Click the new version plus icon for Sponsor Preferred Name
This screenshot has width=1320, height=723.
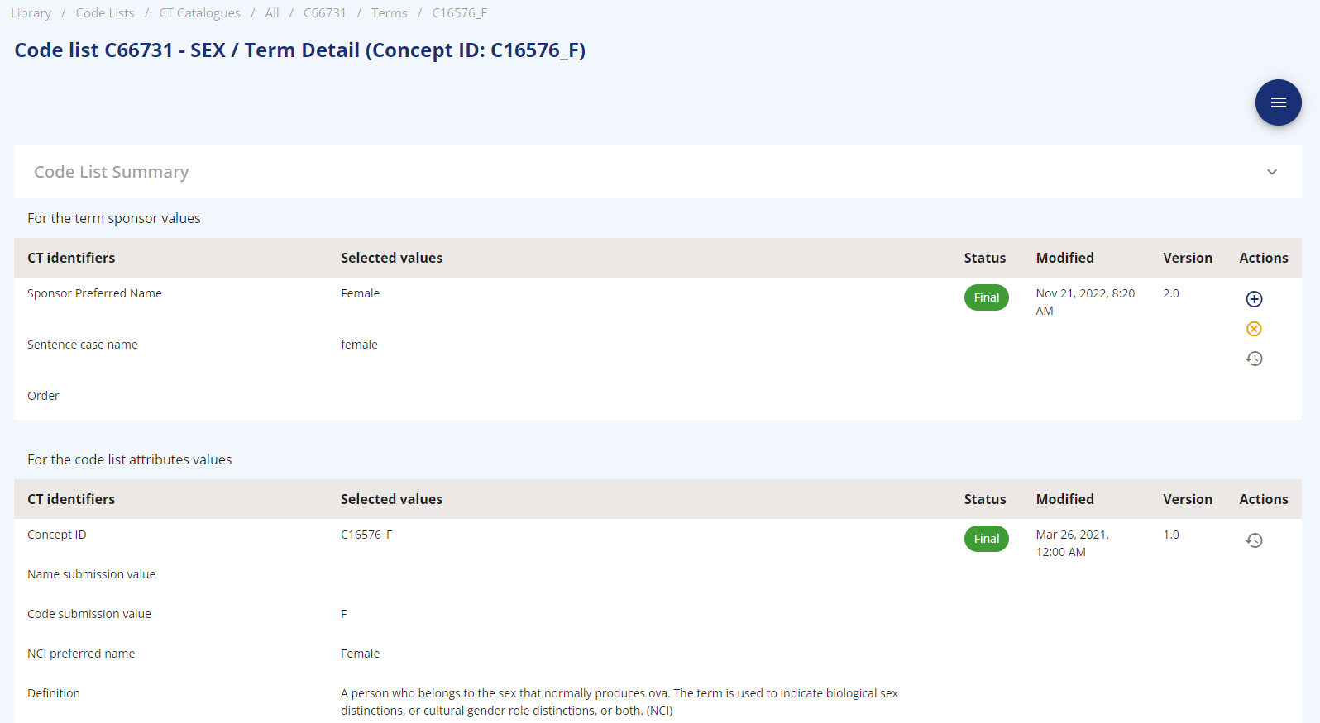1254,299
